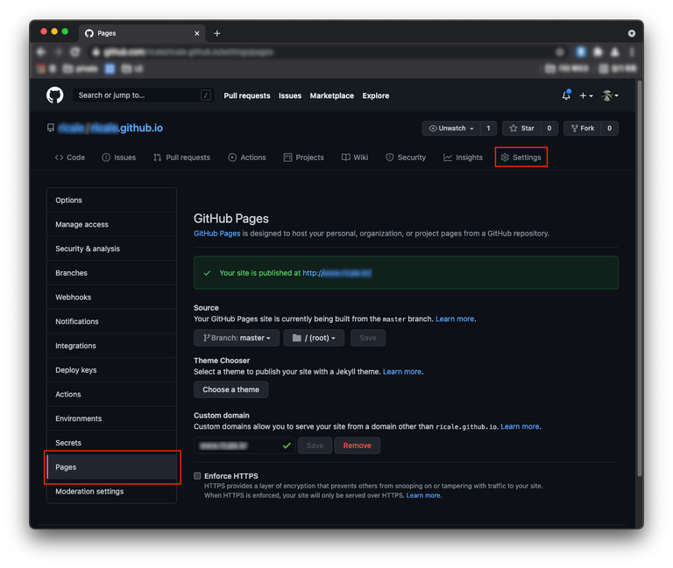This screenshot has height=568, width=673.
Task: Click the browser reload icon
Action: (75, 52)
